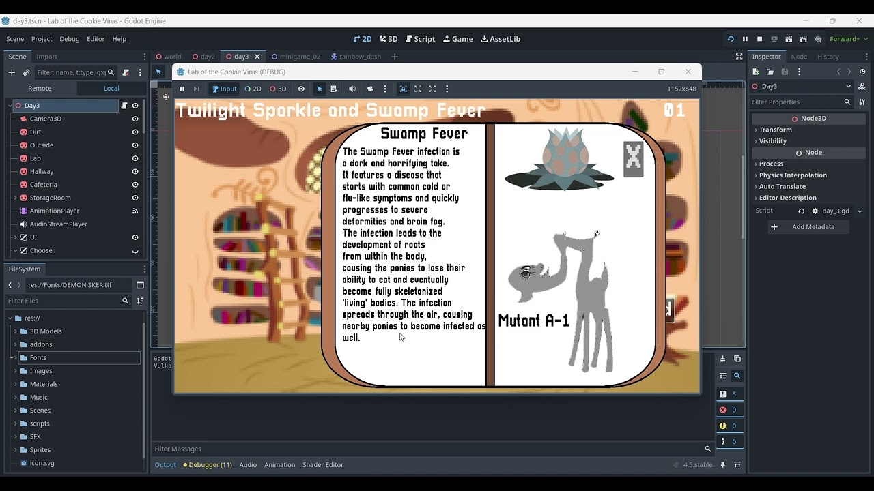Add a new node in Scene dock
874x491 pixels.
click(x=12, y=72)
